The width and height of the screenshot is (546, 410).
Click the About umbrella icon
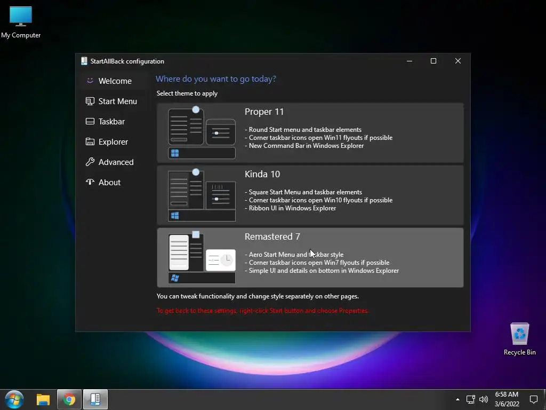tap(90, 182)
